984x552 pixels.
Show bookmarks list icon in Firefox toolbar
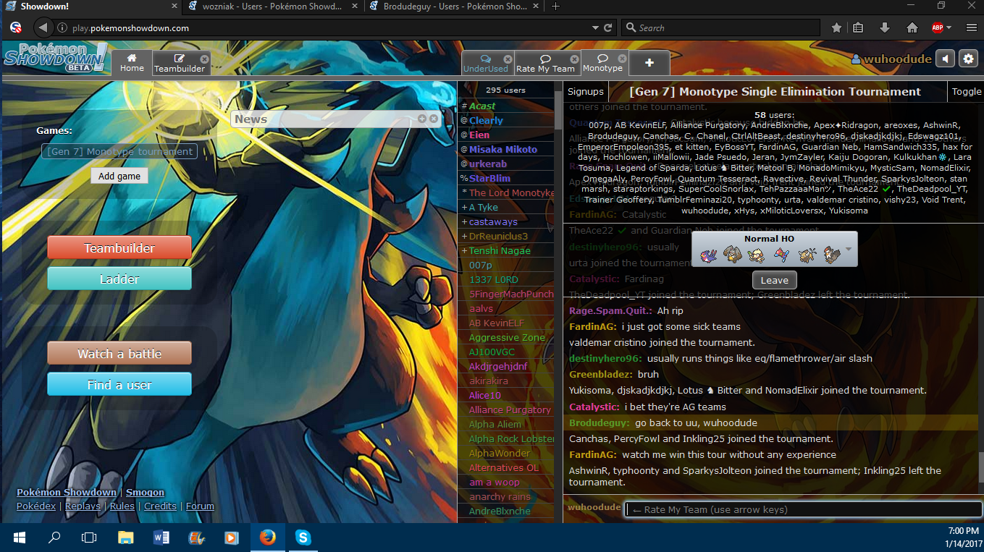(x=858, y=28)
